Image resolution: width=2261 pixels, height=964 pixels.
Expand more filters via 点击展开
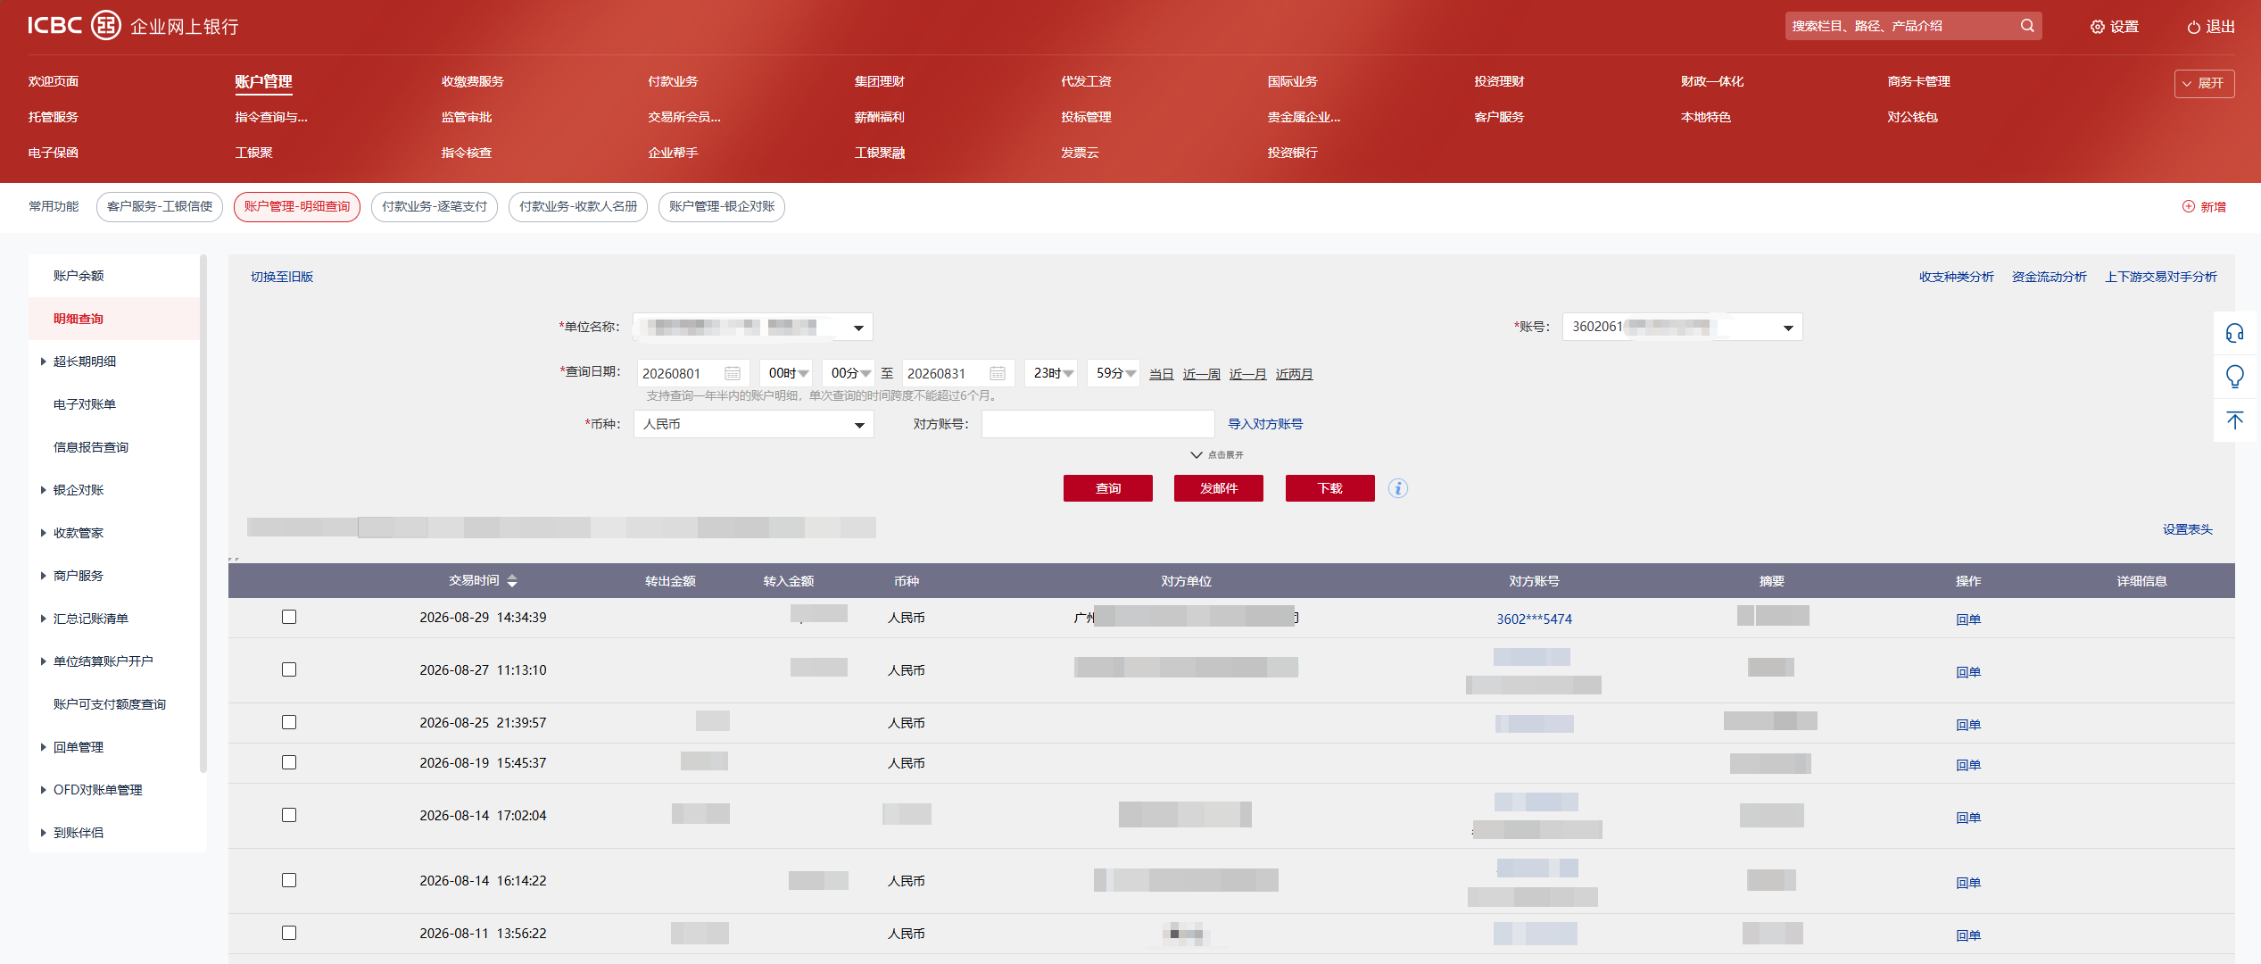tap(1217, 455)
